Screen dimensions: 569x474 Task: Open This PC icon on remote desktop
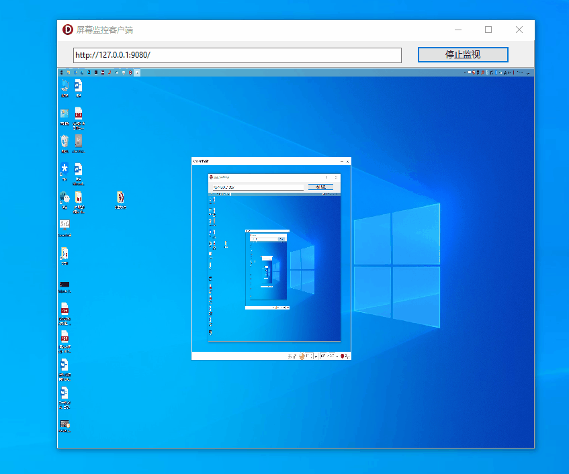(64, 86)
